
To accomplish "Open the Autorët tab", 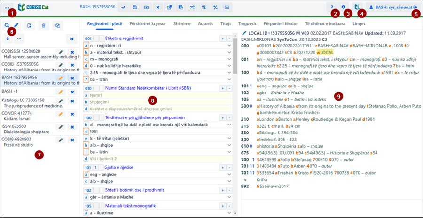I will click(x=205, y=24).
